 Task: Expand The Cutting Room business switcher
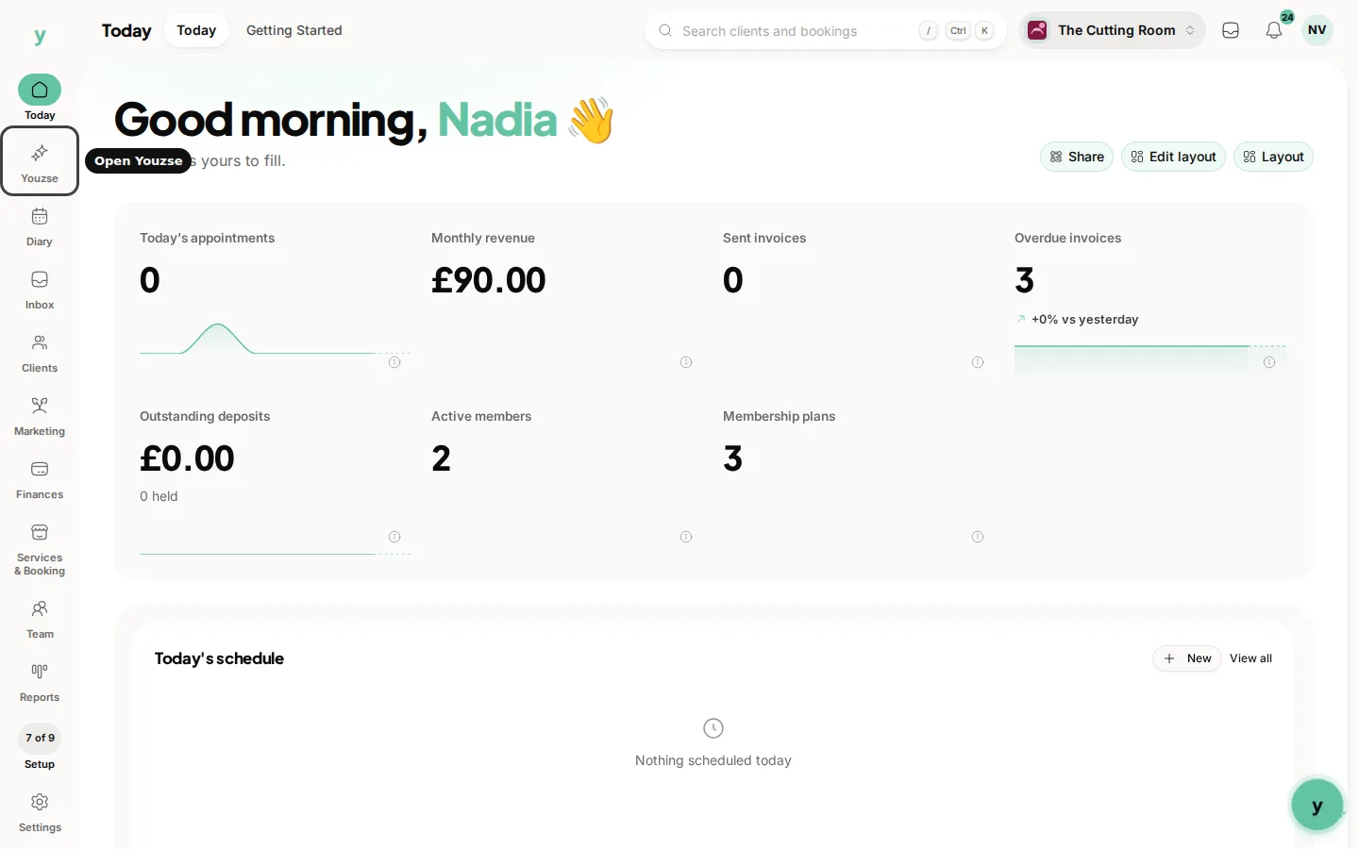(1112, 30)
